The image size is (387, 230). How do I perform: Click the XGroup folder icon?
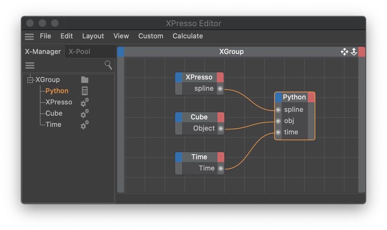[85, 80]
